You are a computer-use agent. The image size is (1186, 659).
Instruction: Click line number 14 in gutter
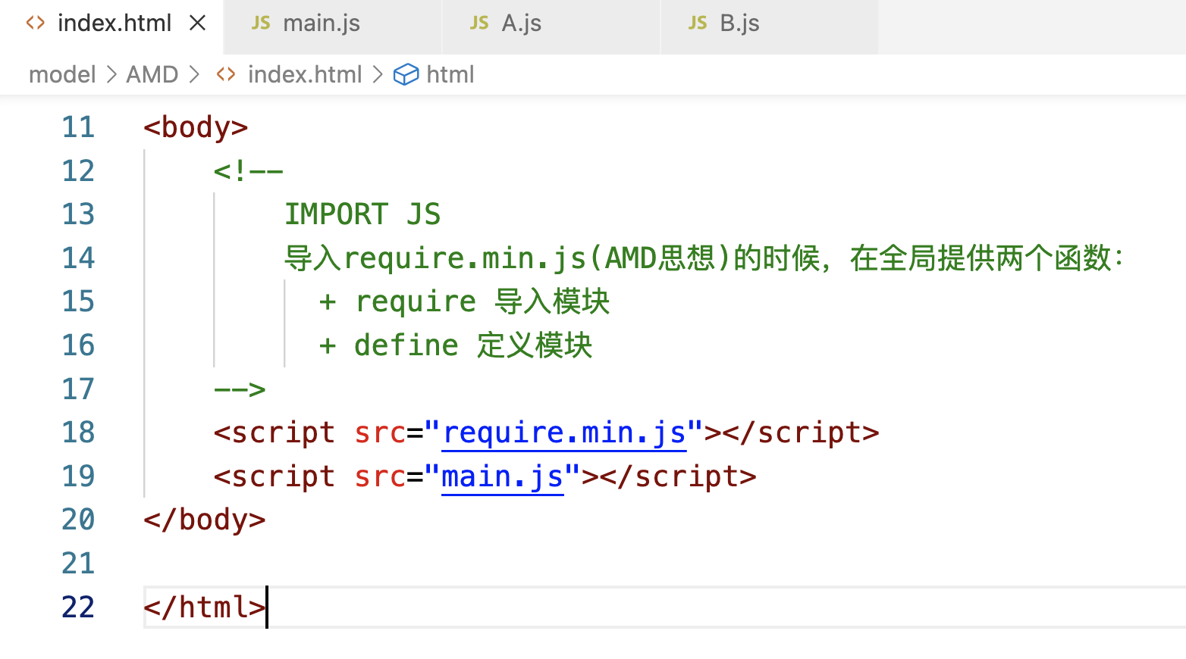(x=78, y=258)
